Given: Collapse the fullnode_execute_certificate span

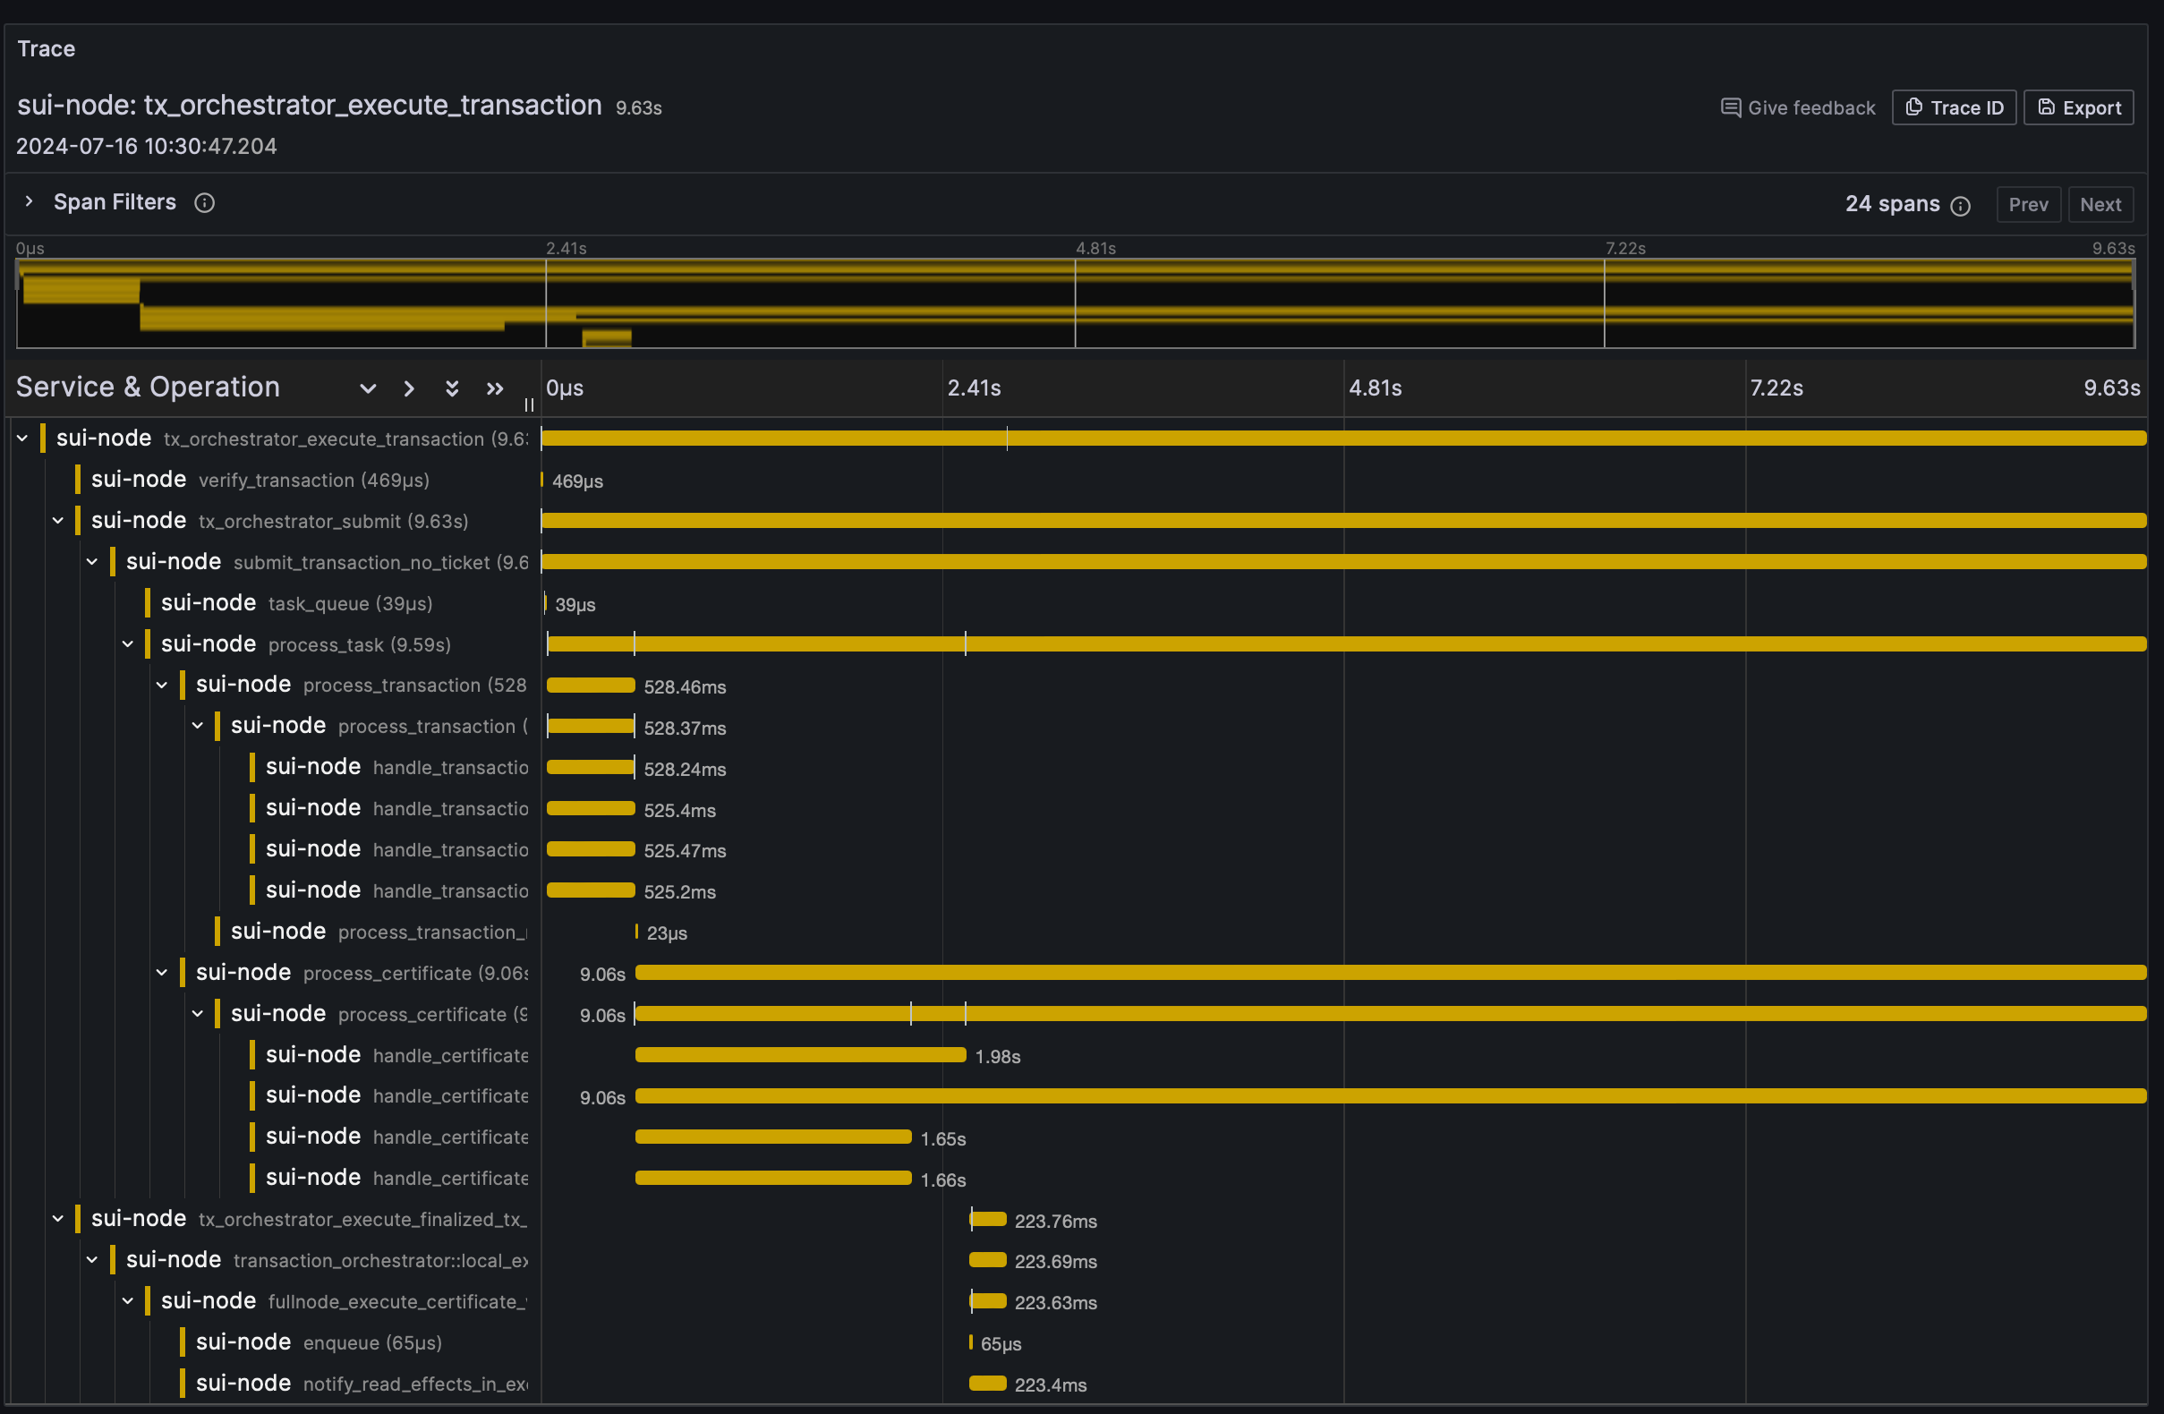Looking at the screenshot, I should (127, 1300).
